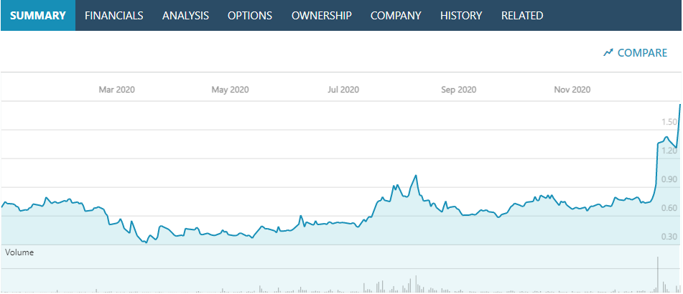Select the Ownership tab
683x294 pixels.
click(x=322, y=16)
